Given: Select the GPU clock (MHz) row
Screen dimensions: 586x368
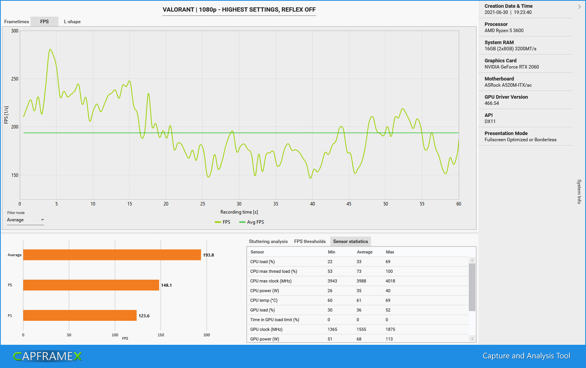Looking at the screenshot, I should (x=358, y=329).
